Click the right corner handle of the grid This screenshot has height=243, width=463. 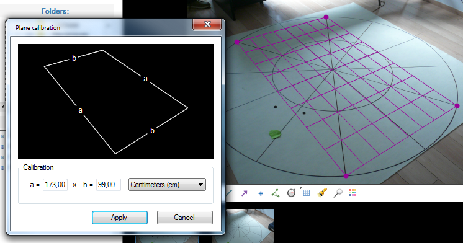(457, 105)
